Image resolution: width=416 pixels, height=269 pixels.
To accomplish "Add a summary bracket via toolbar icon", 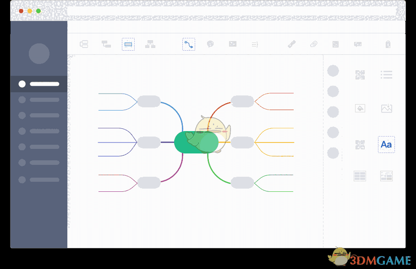I will [x=255, y=44].
